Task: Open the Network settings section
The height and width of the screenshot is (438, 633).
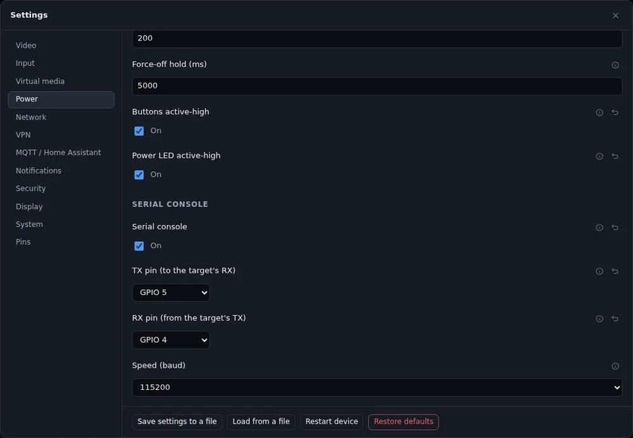Action: [x=61, y=117]
